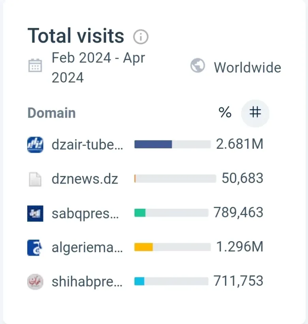This screenshot has width=308, height=324.
Task: Open the dznews.dz domain link
Action: coord(85,179)
